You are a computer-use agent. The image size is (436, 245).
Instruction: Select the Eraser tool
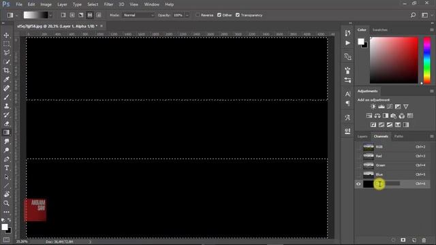point(6,124)
